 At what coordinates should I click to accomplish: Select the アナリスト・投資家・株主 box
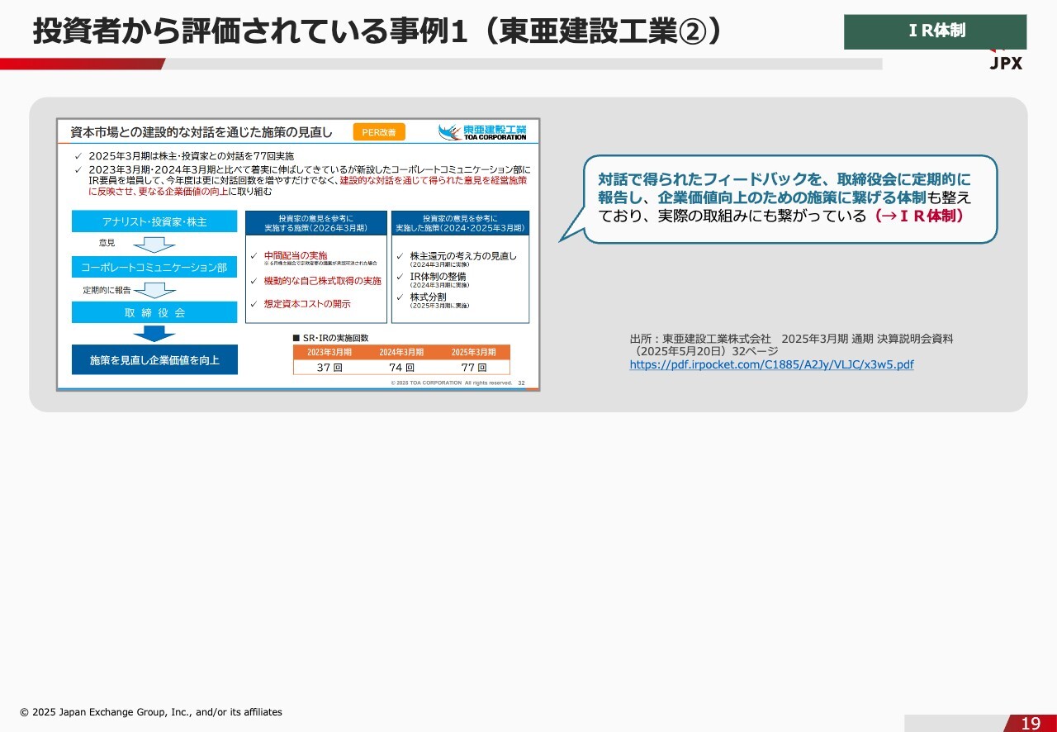tap(154, 222)
